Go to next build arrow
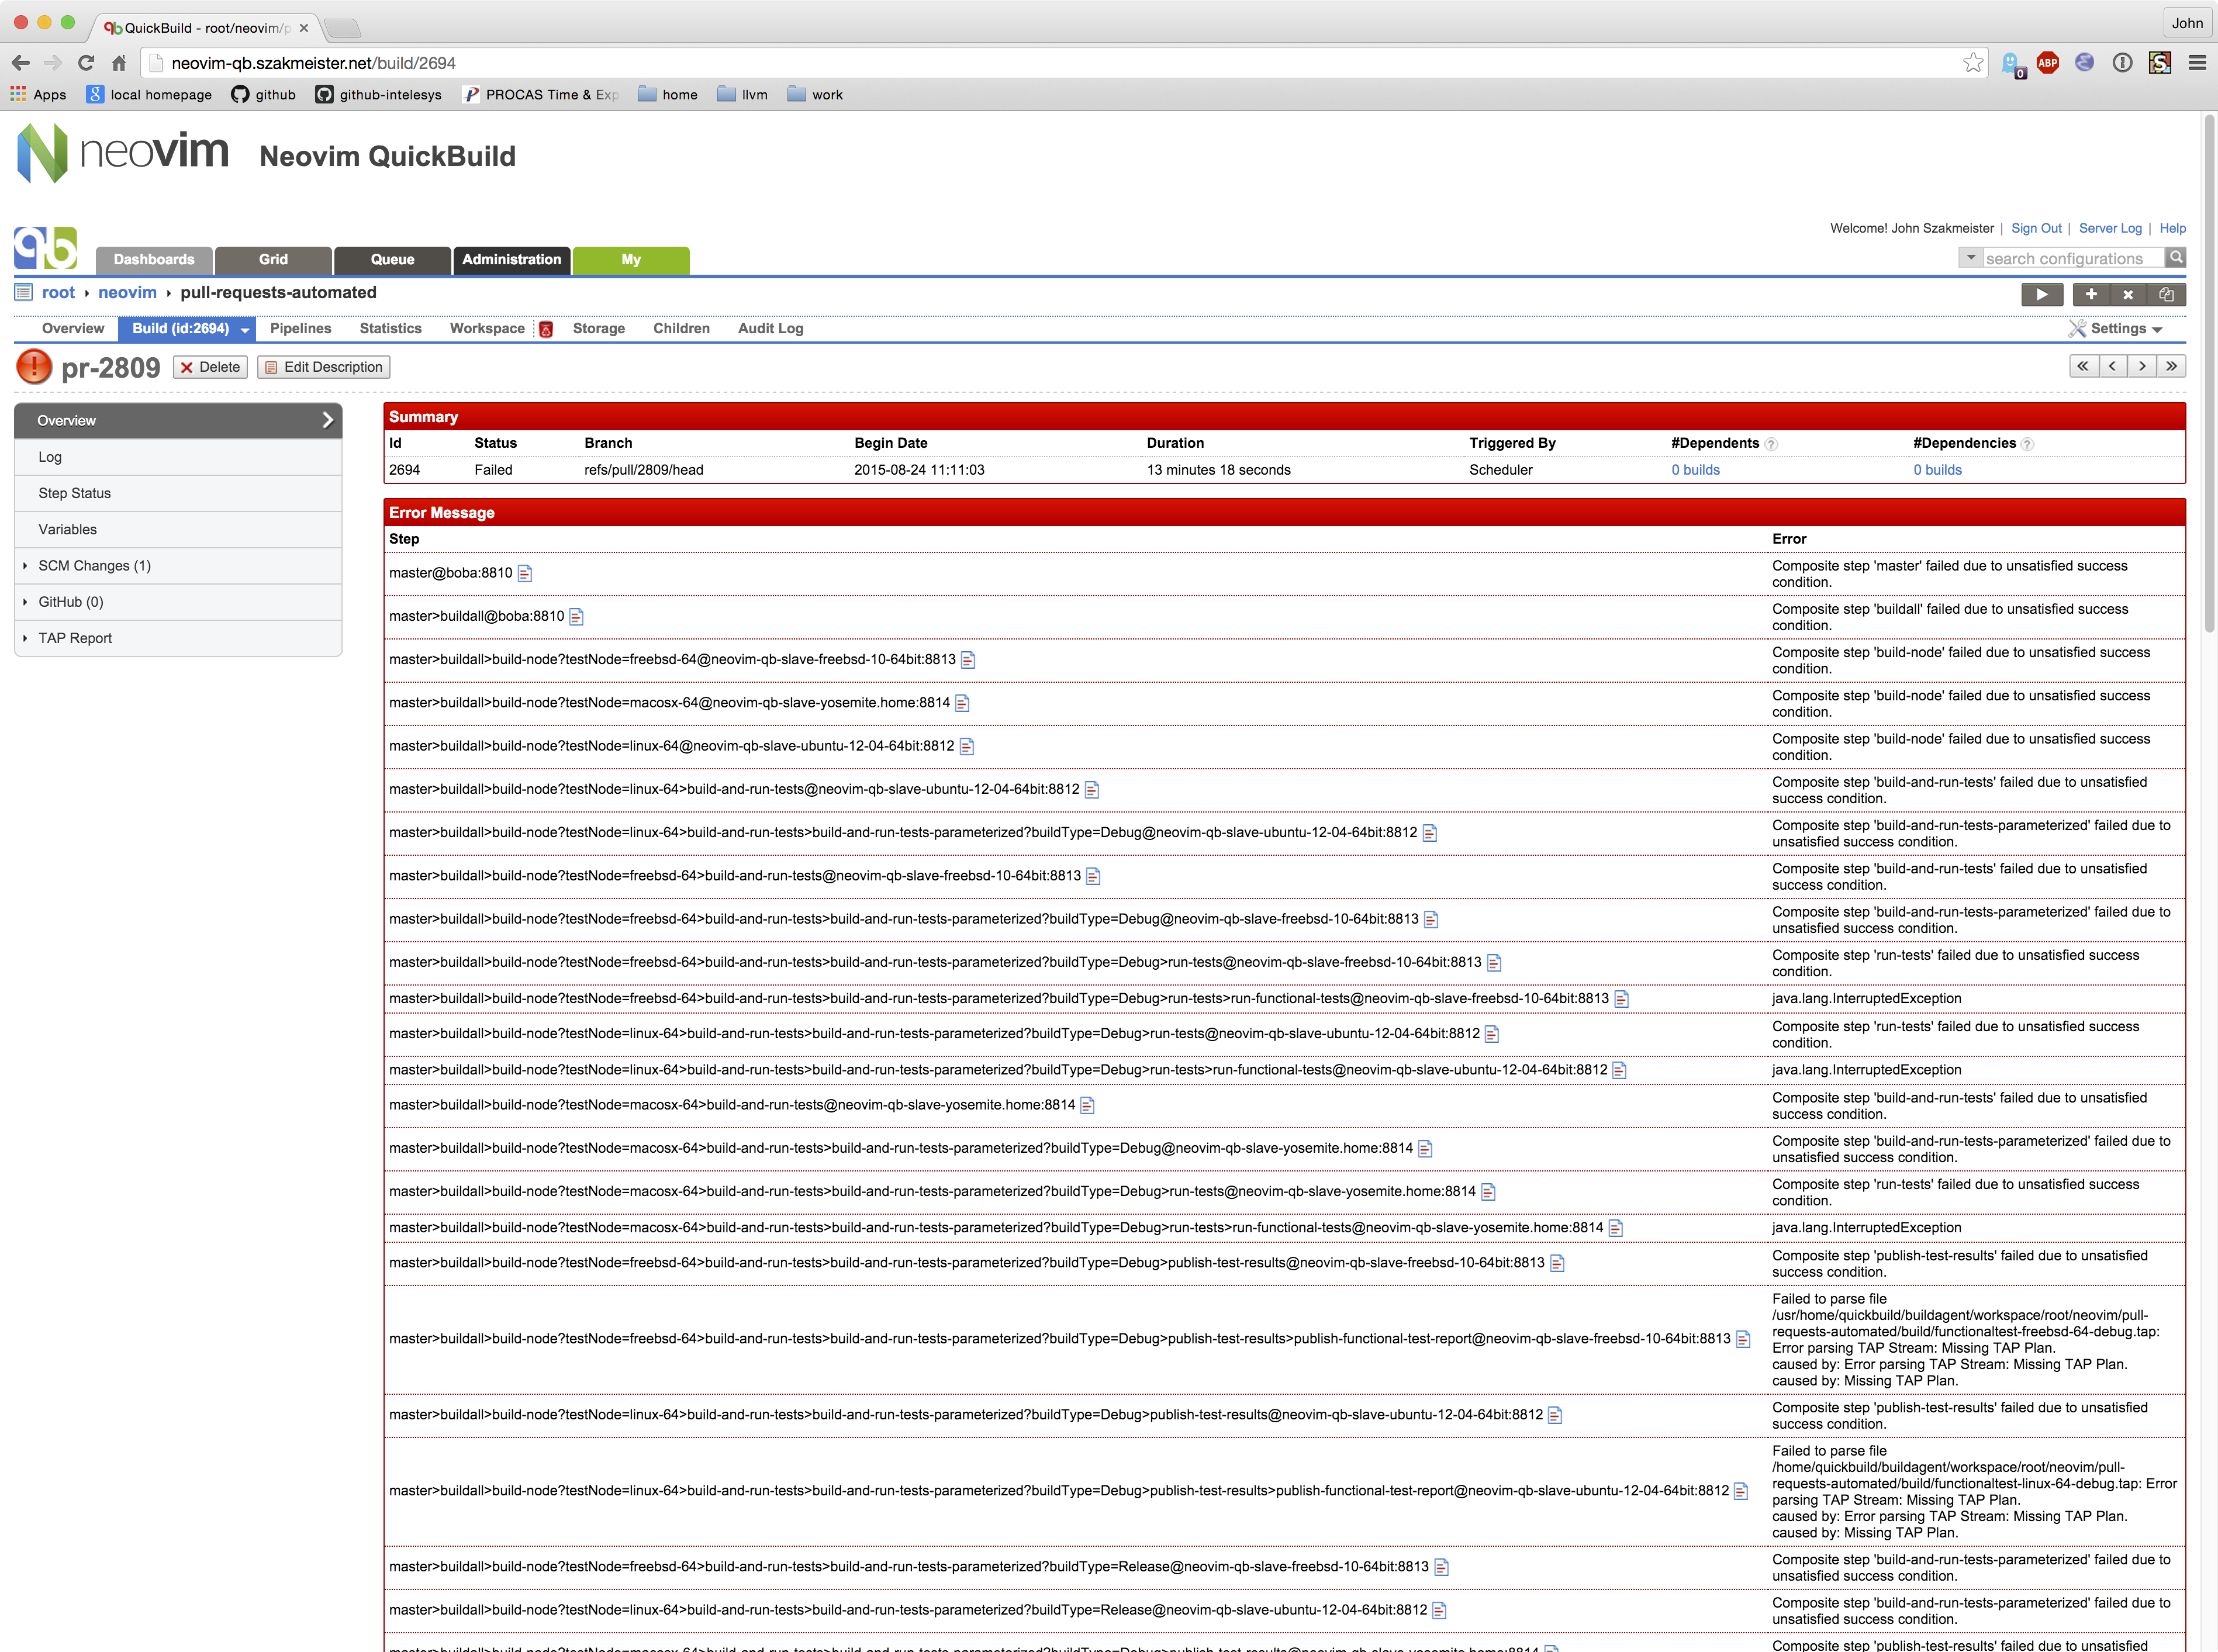The width and height of the screenshot is (2218, 1652). [2142, 366]
